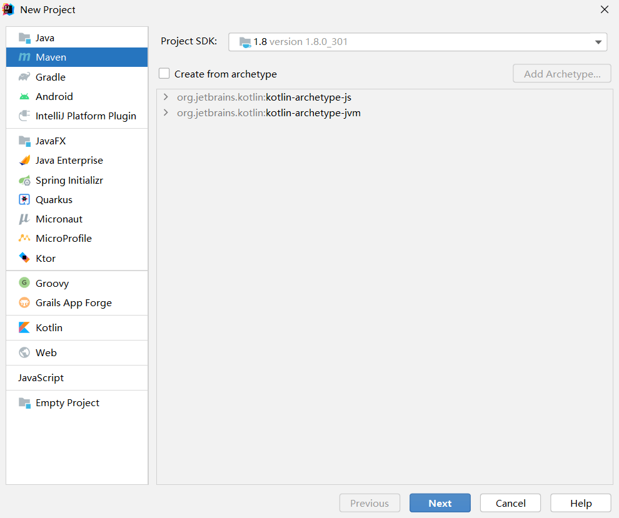Choose Web as the project type
619x518 pixels.
44,352
